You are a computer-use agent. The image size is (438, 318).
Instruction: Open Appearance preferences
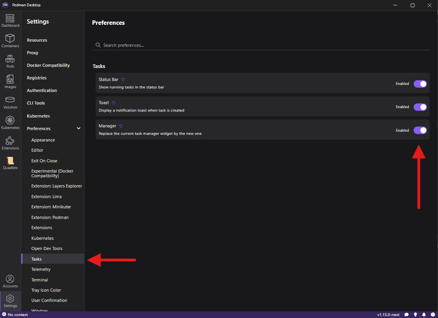[43, 140]
